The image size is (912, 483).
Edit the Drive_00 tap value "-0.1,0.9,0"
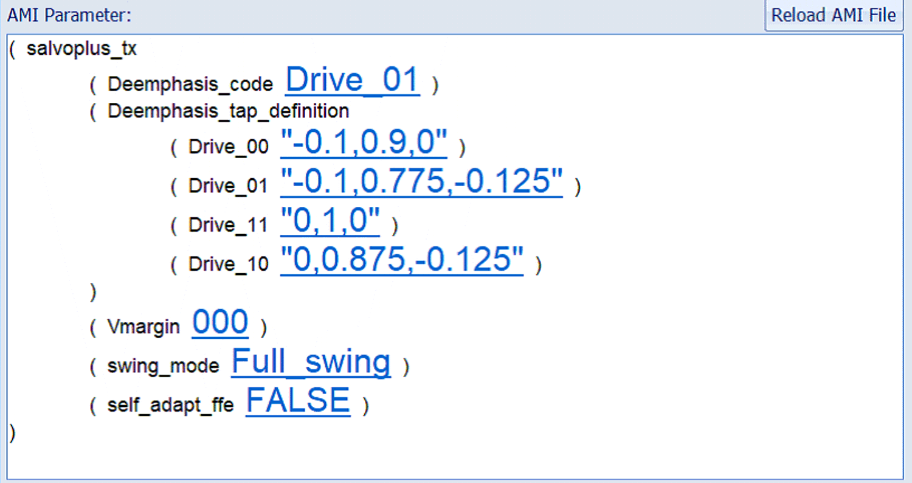coord(364,143)
